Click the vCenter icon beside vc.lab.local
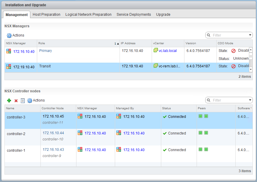Viewport: 257px width, 182px height. point(155,50)
